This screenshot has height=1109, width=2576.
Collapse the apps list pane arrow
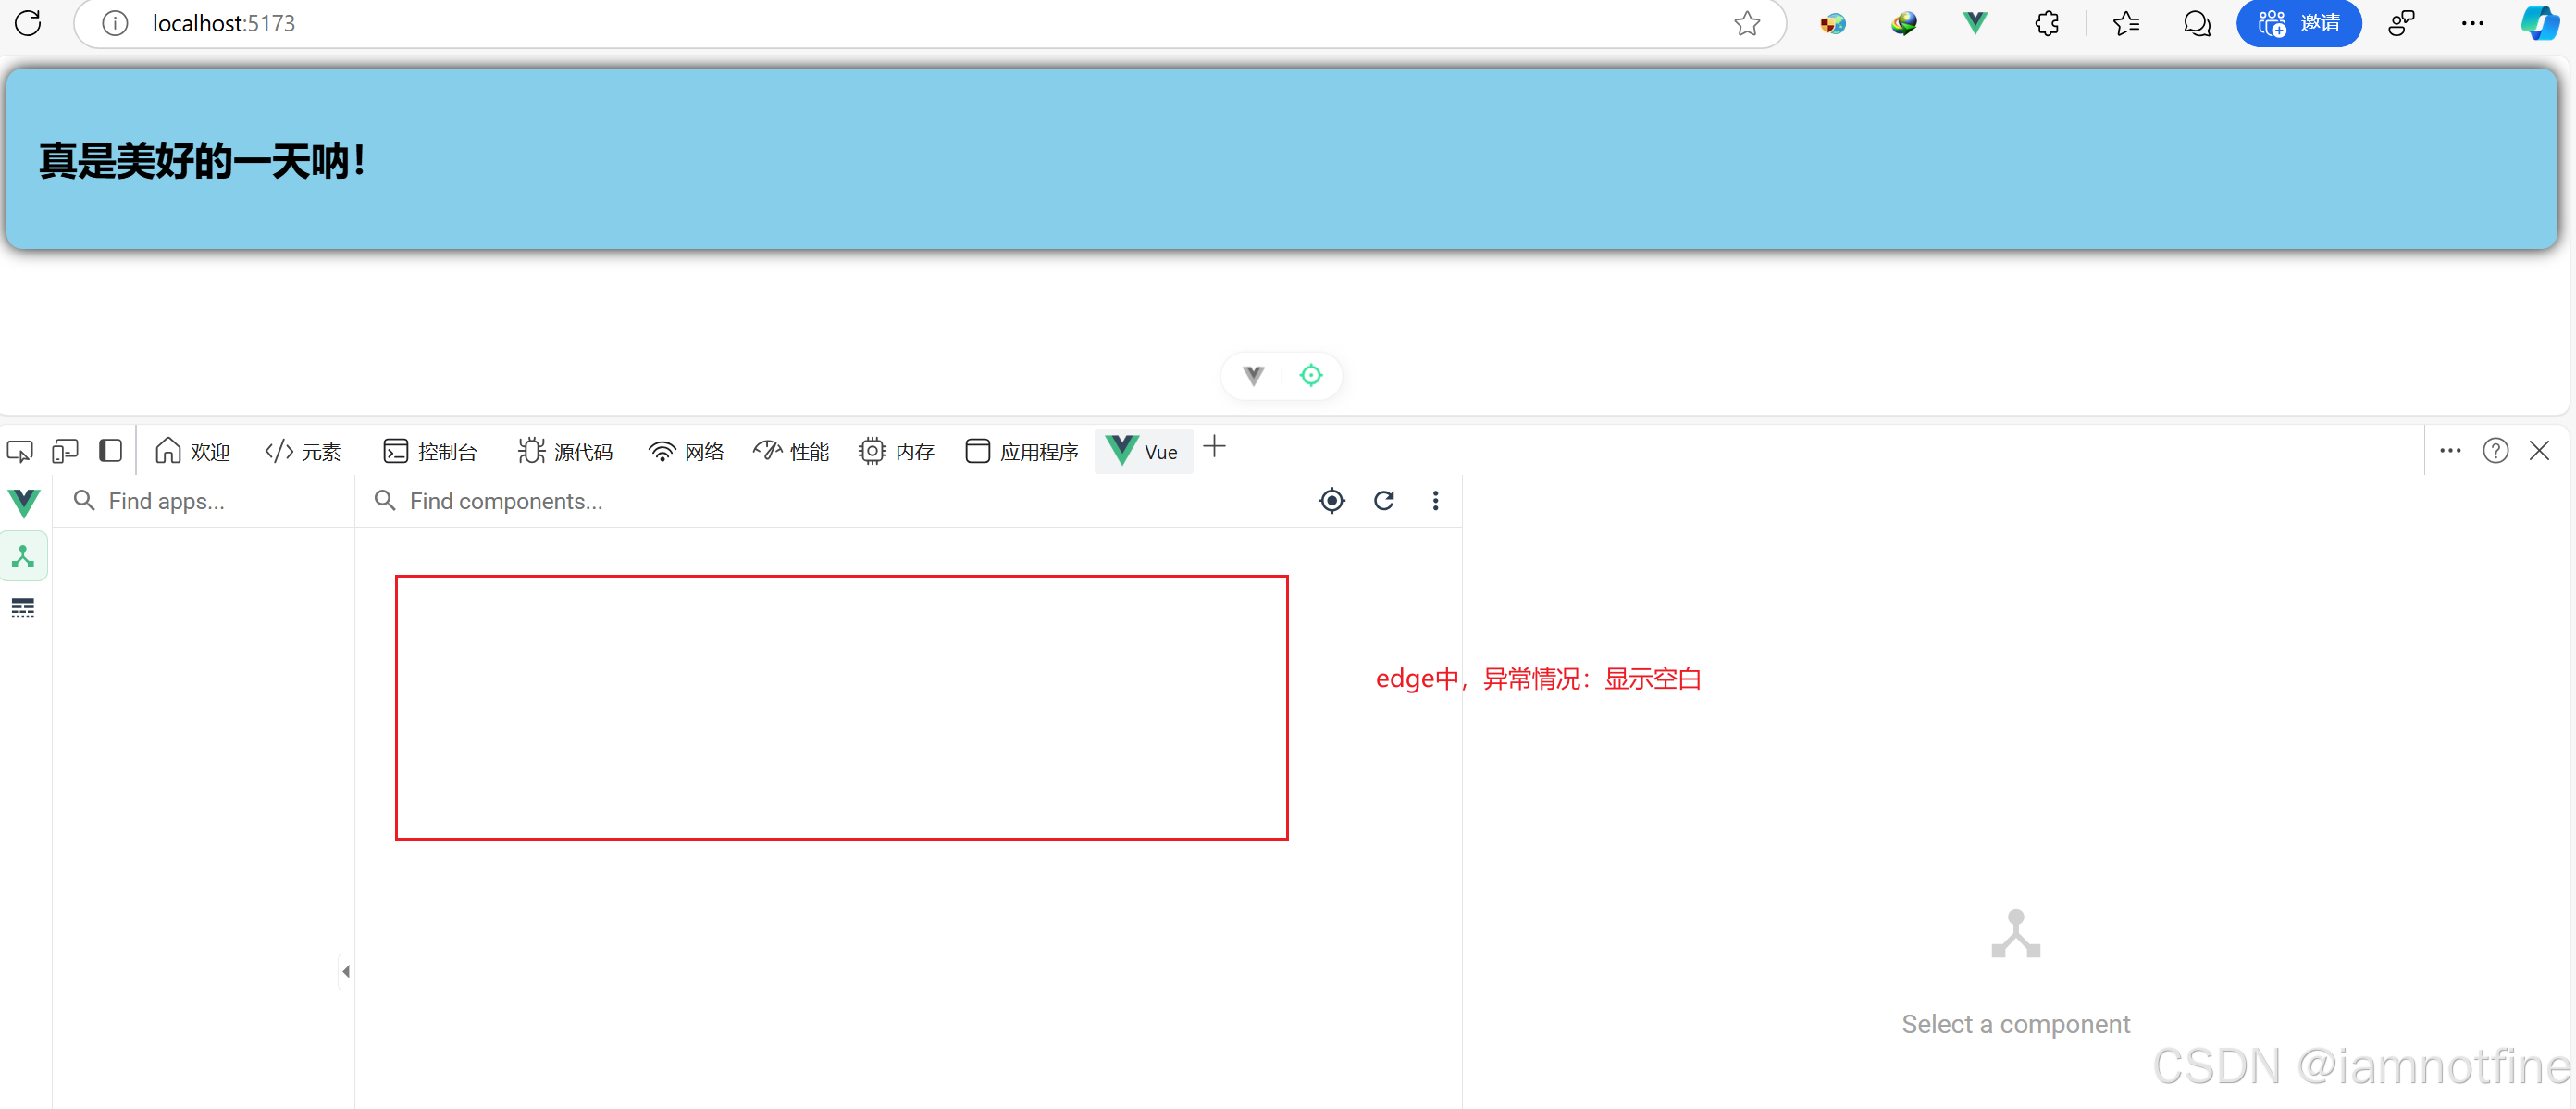pyautogui.click(x=346, y=971)
